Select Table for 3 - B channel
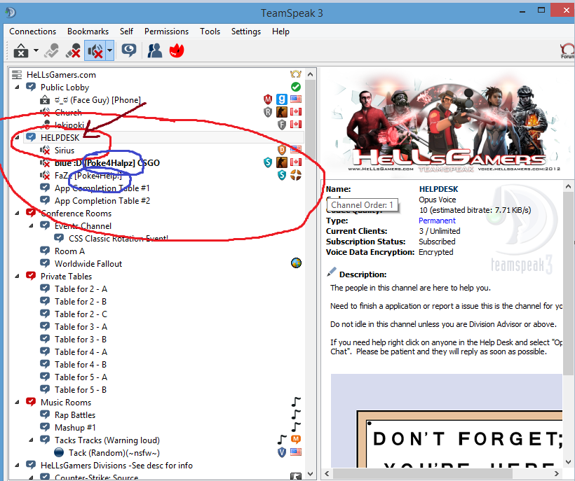The width and height of the screenshot is (575, 481). (x=81, y=340)
